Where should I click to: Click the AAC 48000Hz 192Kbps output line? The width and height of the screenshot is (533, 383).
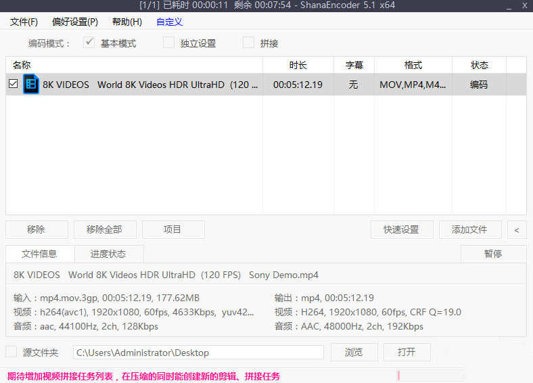(x=349, y=326)
